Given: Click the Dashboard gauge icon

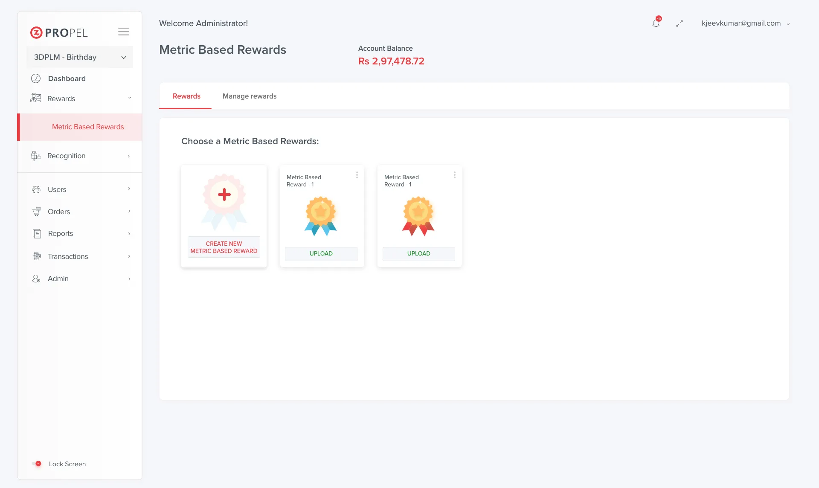Looking at the screenshot, I should (x=36, y=78).
